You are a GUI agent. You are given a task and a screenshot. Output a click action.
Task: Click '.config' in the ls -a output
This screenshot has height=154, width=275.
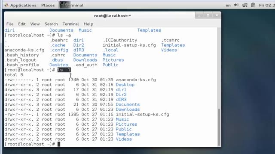(x=59, y=50)
